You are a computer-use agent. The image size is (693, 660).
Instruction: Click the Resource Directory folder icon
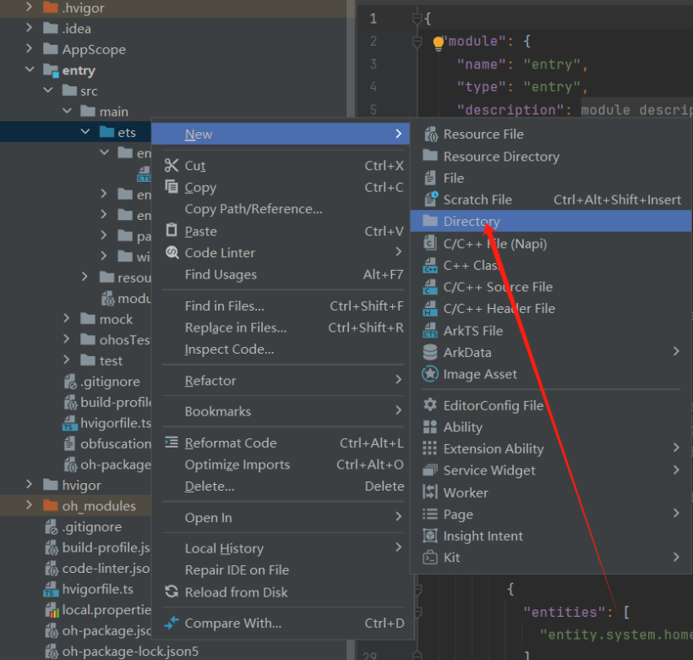430,156
